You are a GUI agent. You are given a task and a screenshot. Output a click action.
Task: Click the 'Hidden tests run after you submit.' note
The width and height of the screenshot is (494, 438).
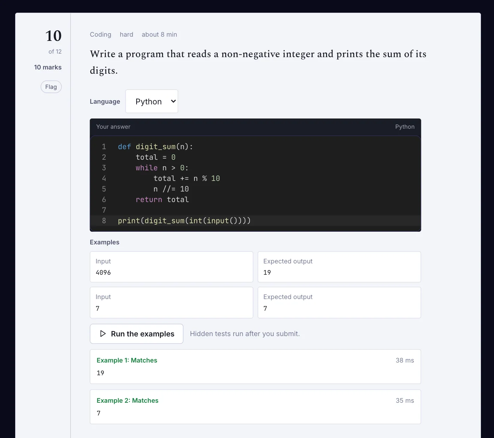pos(245,334)
